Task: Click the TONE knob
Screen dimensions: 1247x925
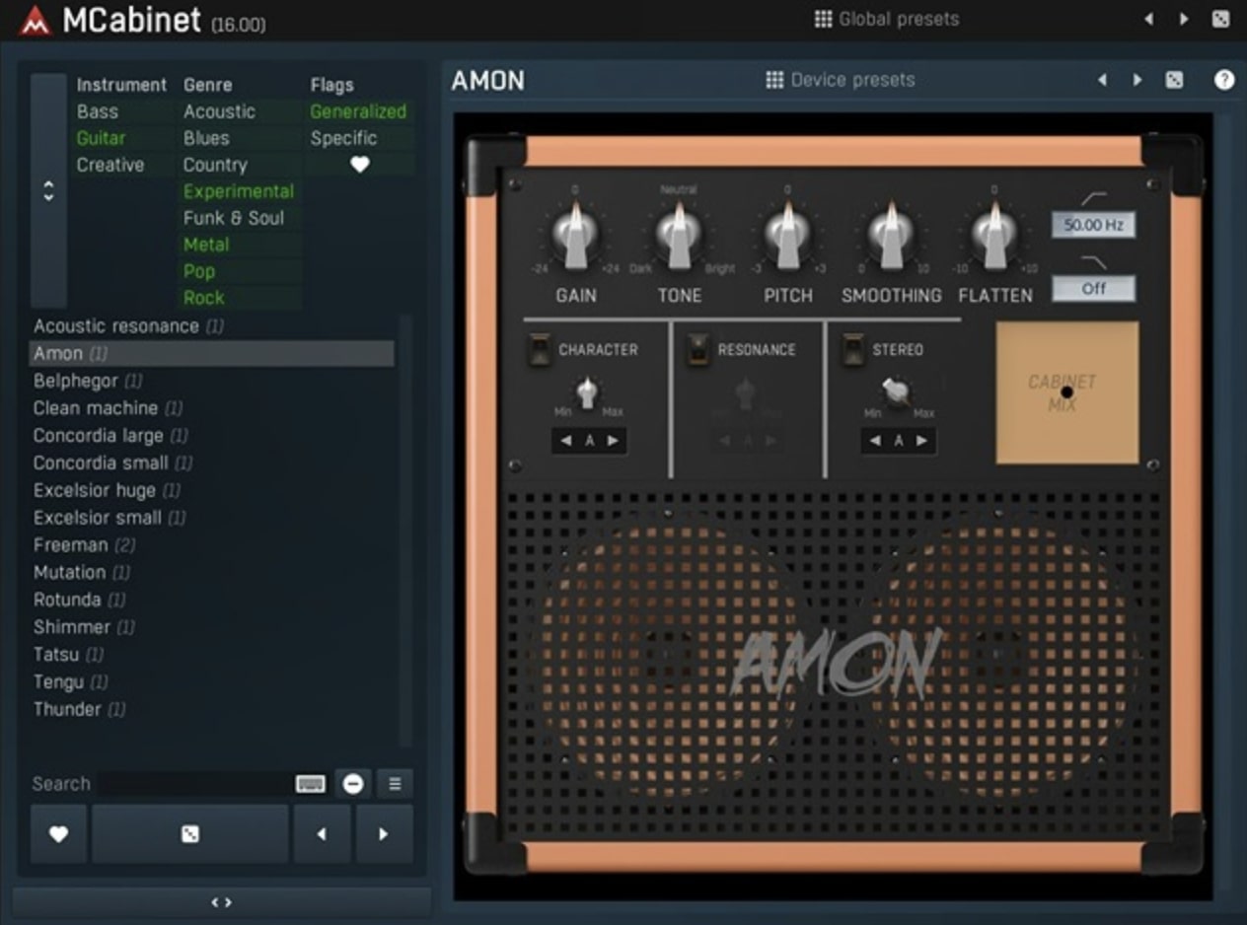Action: coord(680,236)
